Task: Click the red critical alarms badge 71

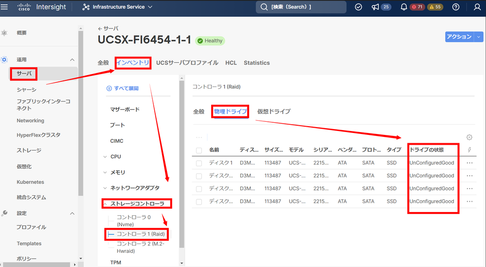Action: [x=417, y=7]
